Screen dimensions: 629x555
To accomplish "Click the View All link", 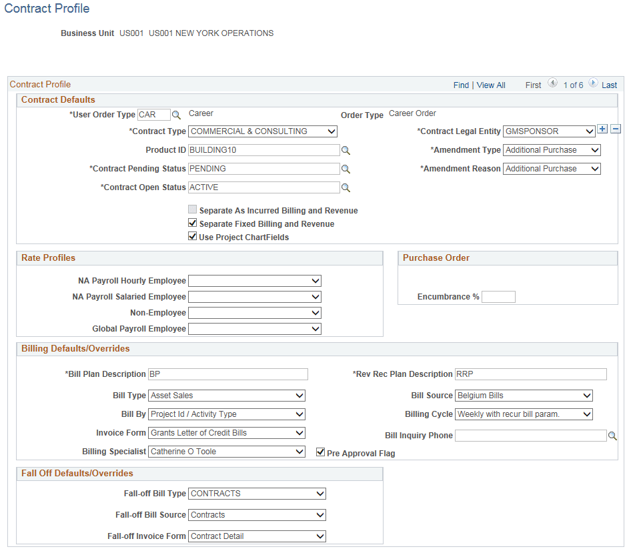I will (490, 85).
